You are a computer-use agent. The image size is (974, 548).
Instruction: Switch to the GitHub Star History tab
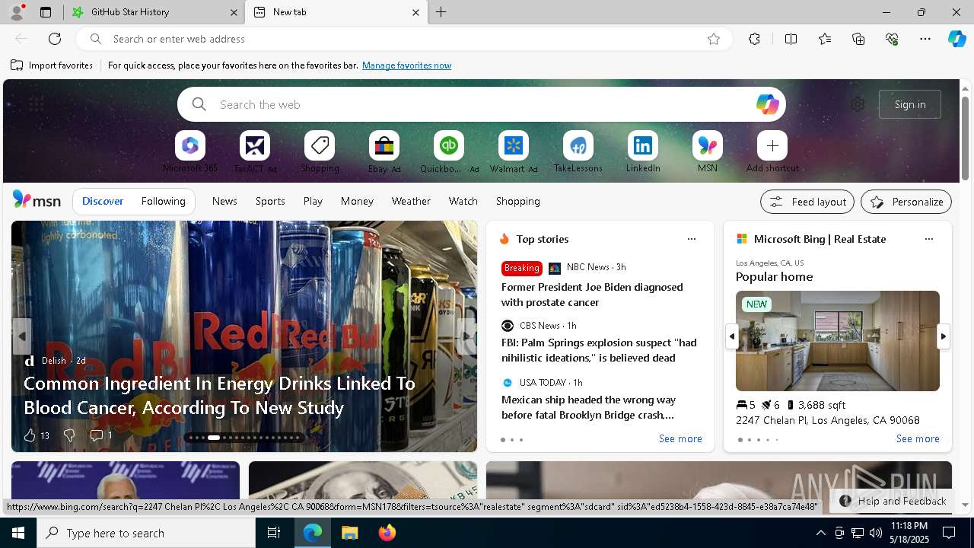[154, 12]
